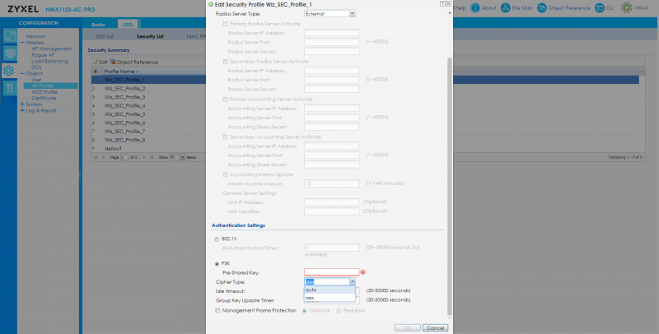Screen dimensions: 659x334
Task: Toggle Management Frame Protection checkbox
Action: [x=217, y=311]
